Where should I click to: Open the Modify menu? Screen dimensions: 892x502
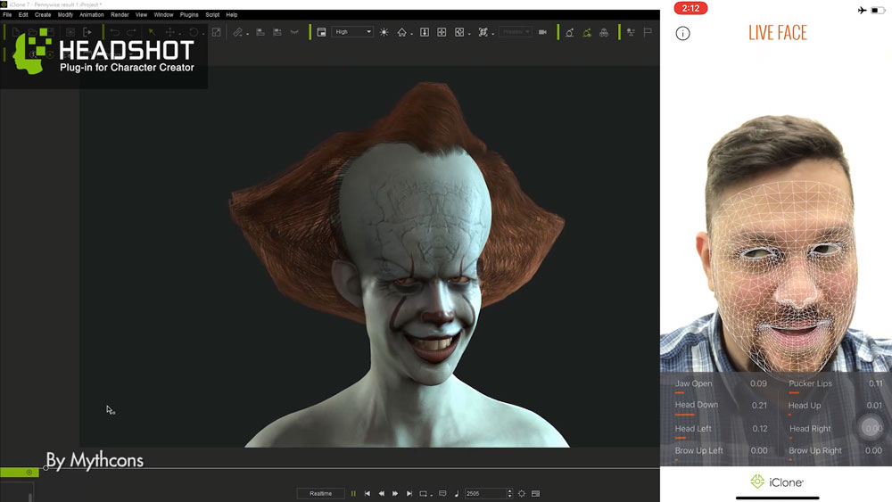click(x=65, y=15)
